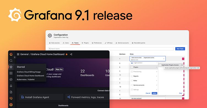Image resolution: width=207 pixels, height=108 pixels.
Task: Click the Forward metrics share-nodes icon
Action: tap(69, 97)
